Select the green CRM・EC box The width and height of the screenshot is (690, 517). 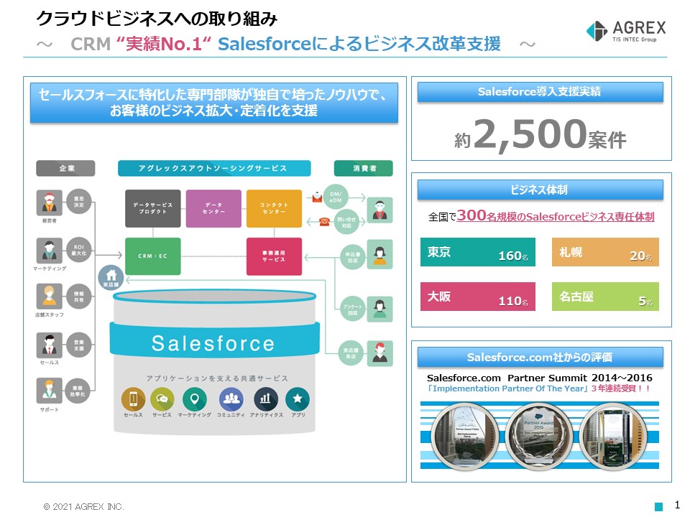coord(152,256)
